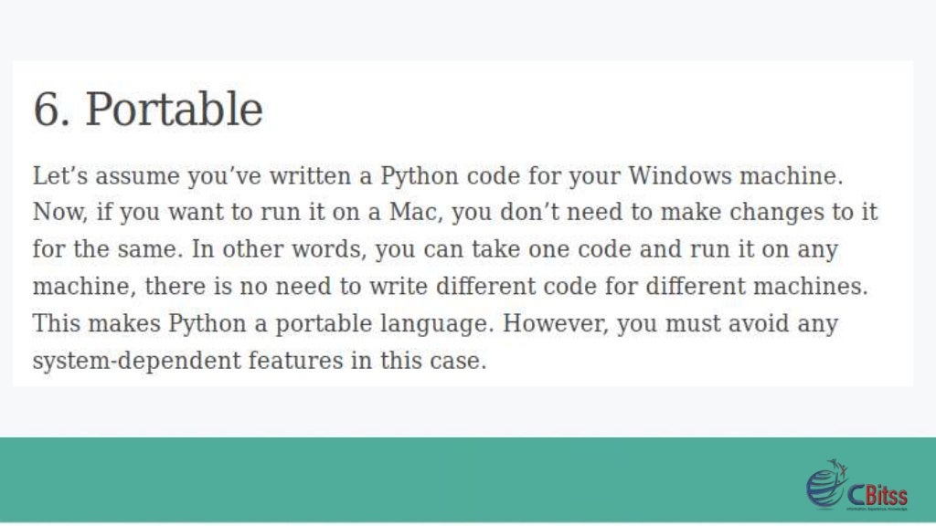Click the word "system-dependent" in the last line
This screenshot has height=526, width=936.
click(137, 361)
